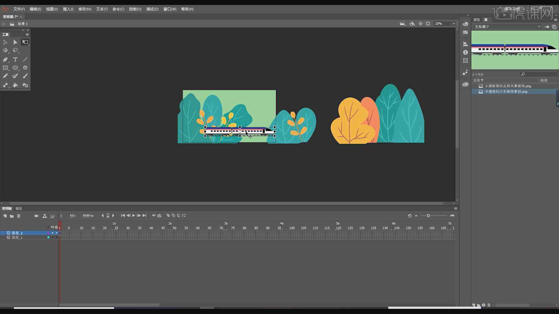Select the Brush tool

[25, 76]
